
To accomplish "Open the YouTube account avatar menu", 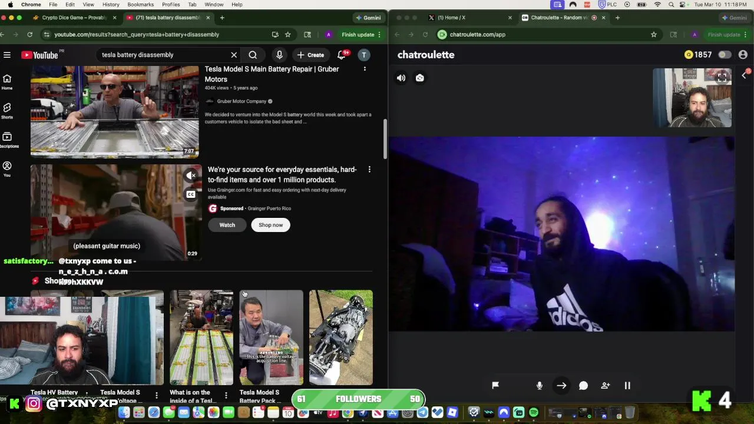I will (364, 55).
